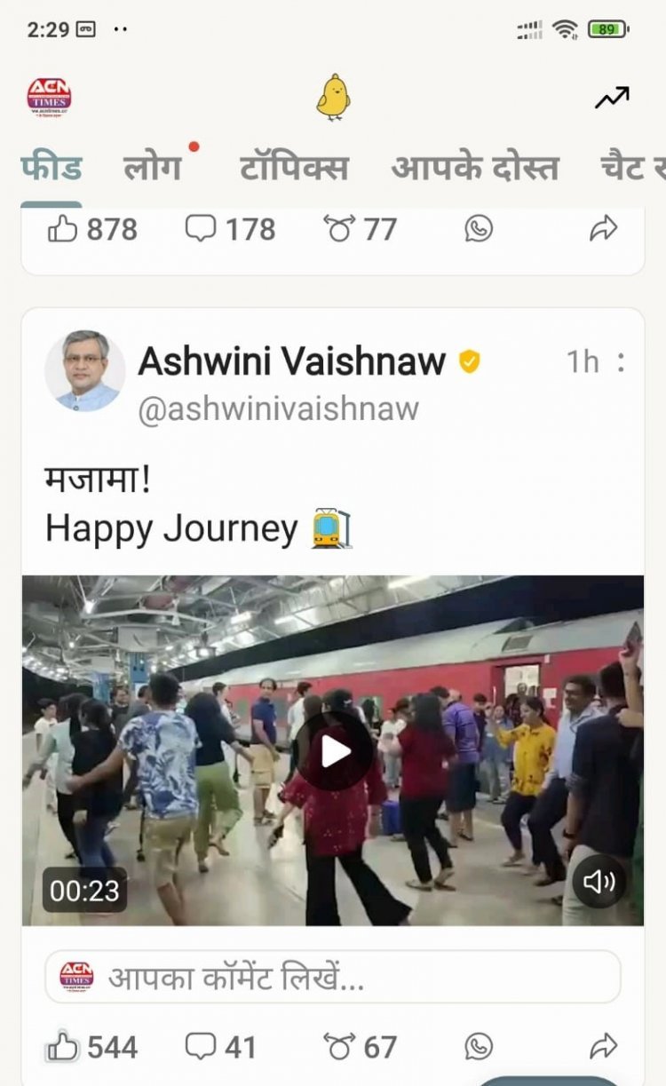Switch to the लोग tab

pyautogui.click(x=152, y=168)
